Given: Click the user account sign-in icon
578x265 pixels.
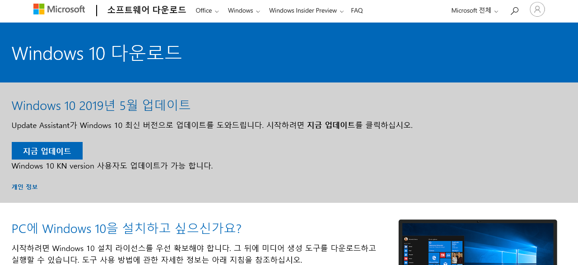Looking at the screenshot, I should 537,9.
